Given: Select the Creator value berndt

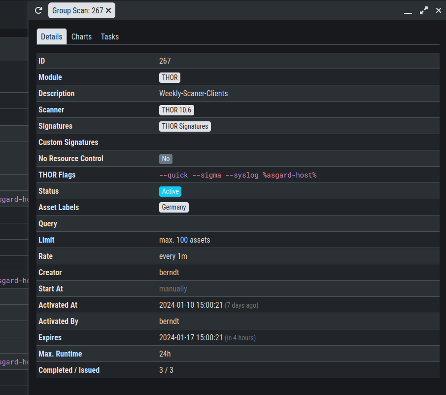Looking at the screenshot, I should pos(169,272).
